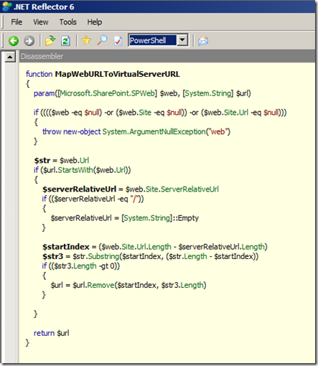This screenshot has width=318, height=366.
Task: Click the green Refresh icon
Action: click(65, 41)
